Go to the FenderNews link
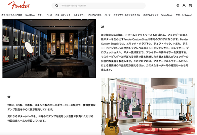The width and height of the screenshot is (197, 135). 166,15
